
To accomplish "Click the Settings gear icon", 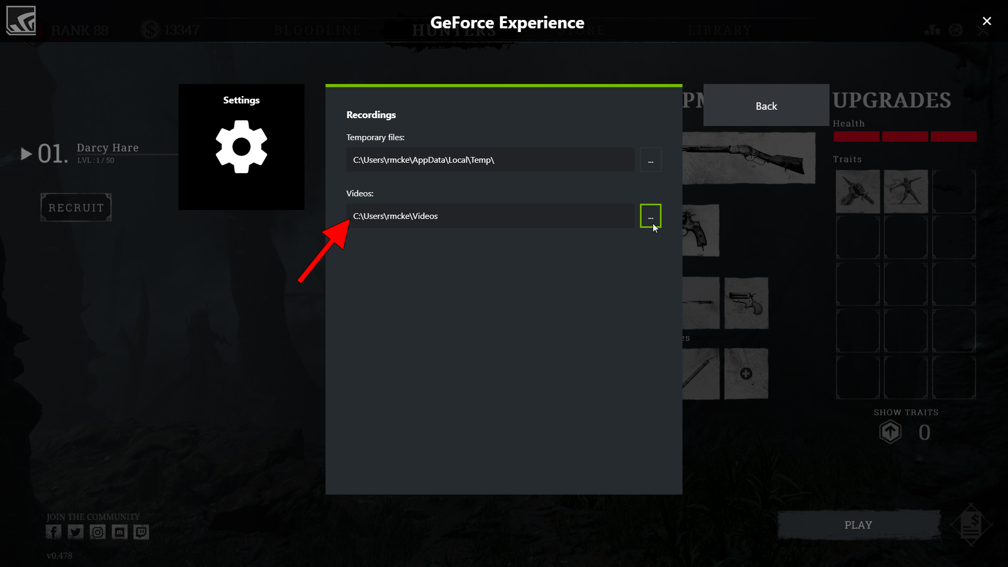I will [241, 146].
